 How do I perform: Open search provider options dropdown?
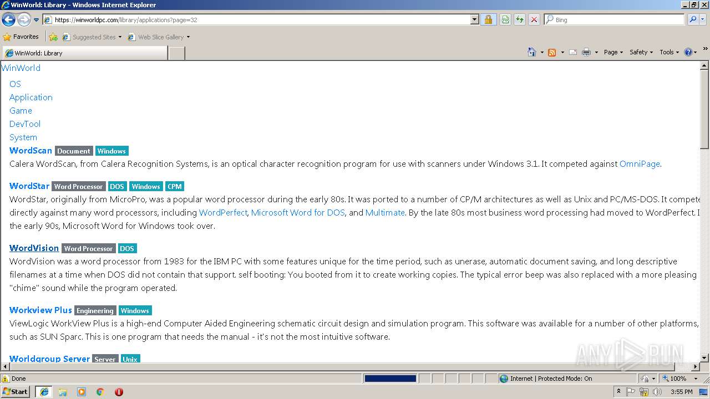pos(703,20)
